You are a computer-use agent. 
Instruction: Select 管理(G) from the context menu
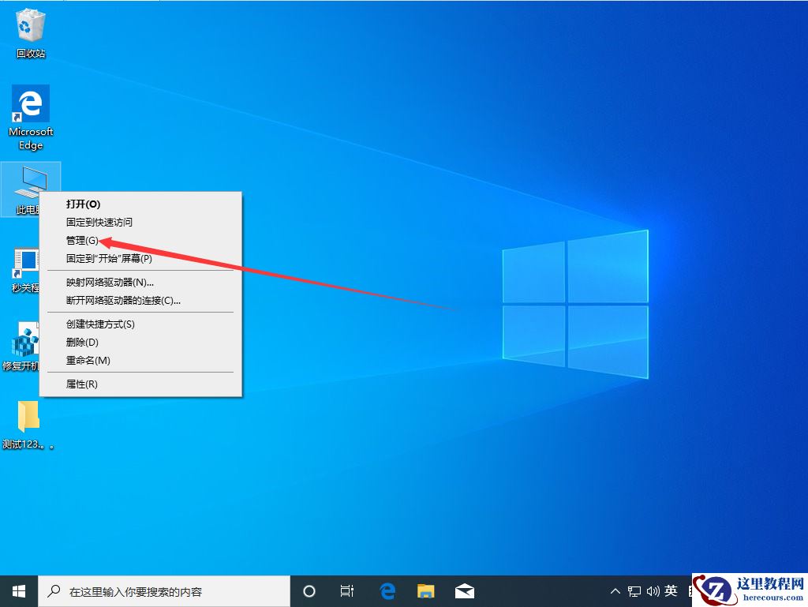pyautogui.click(x=81, y=241)
